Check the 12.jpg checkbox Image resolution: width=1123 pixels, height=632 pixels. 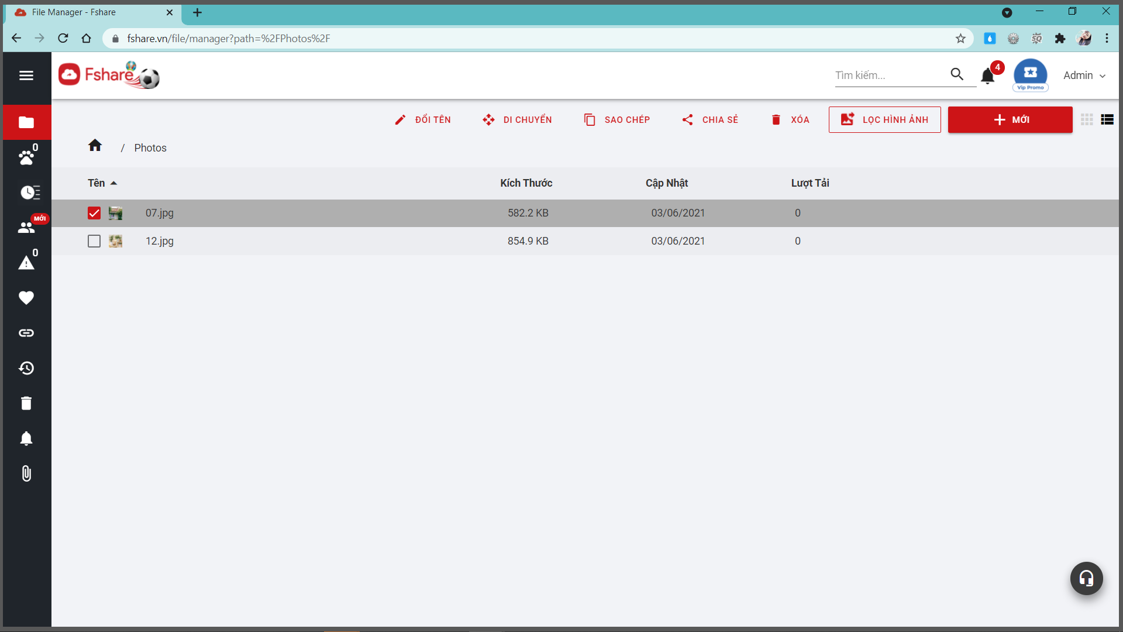[94, 241]
